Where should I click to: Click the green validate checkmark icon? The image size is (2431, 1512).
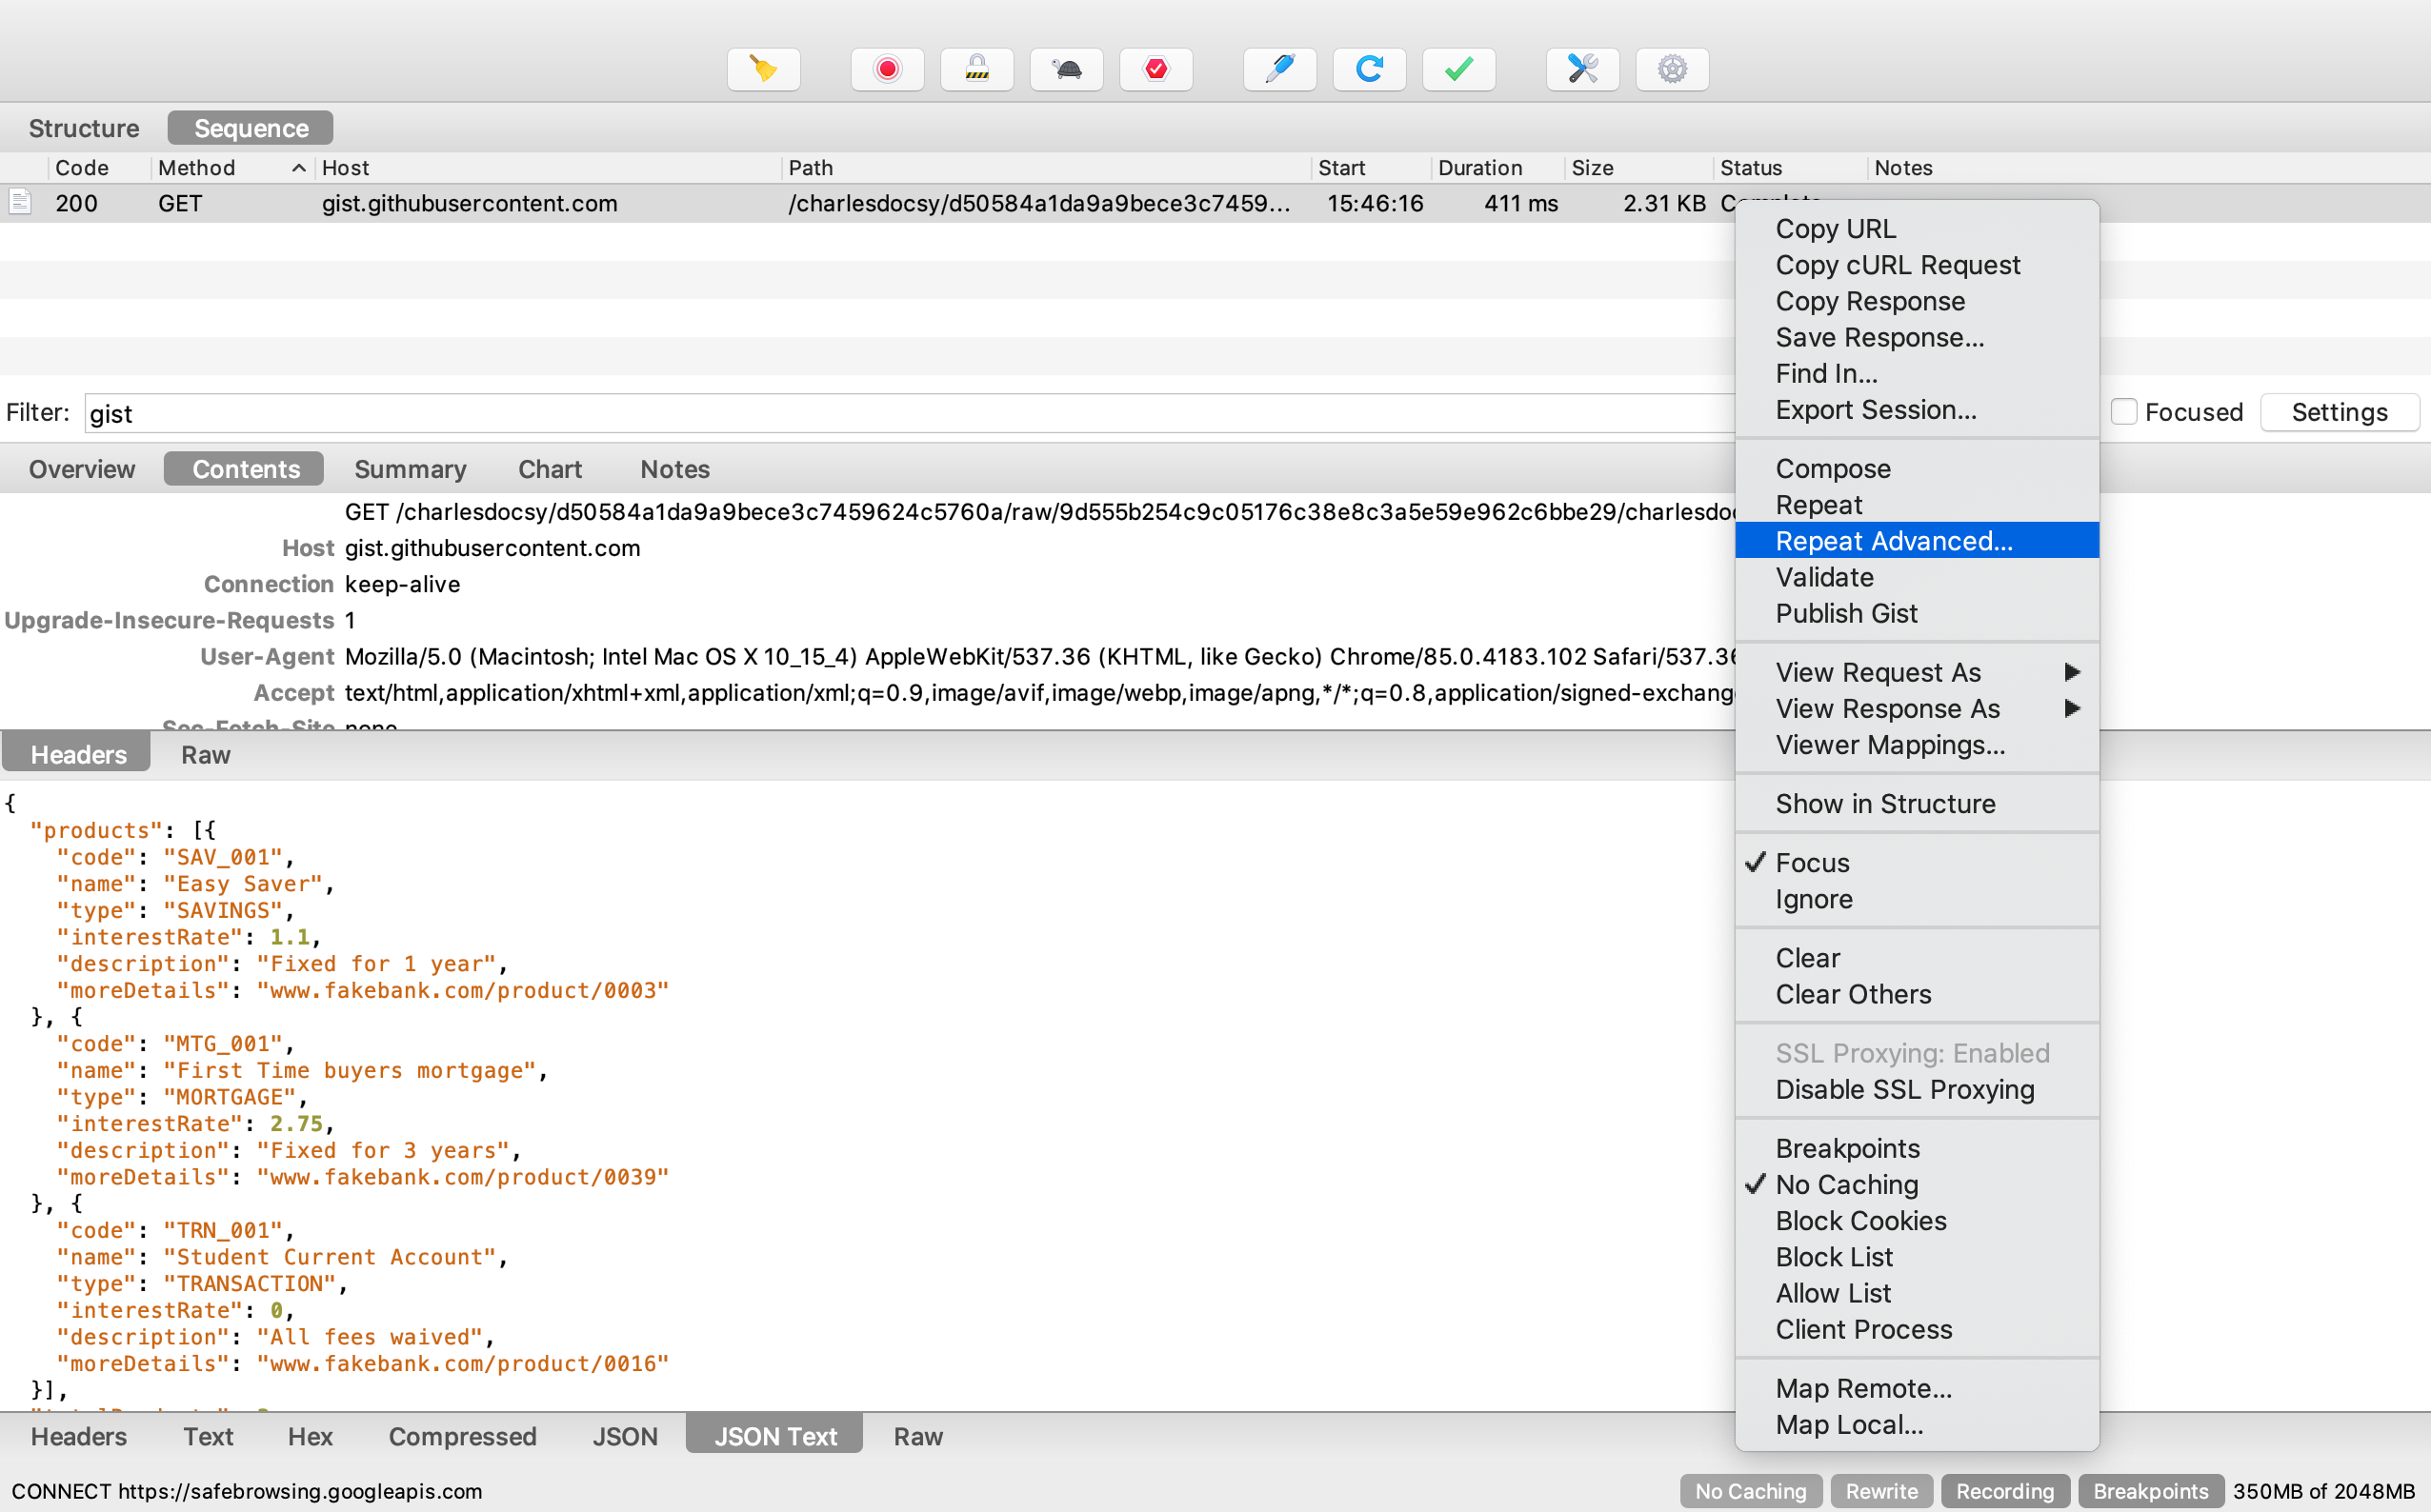[1458, 69]
